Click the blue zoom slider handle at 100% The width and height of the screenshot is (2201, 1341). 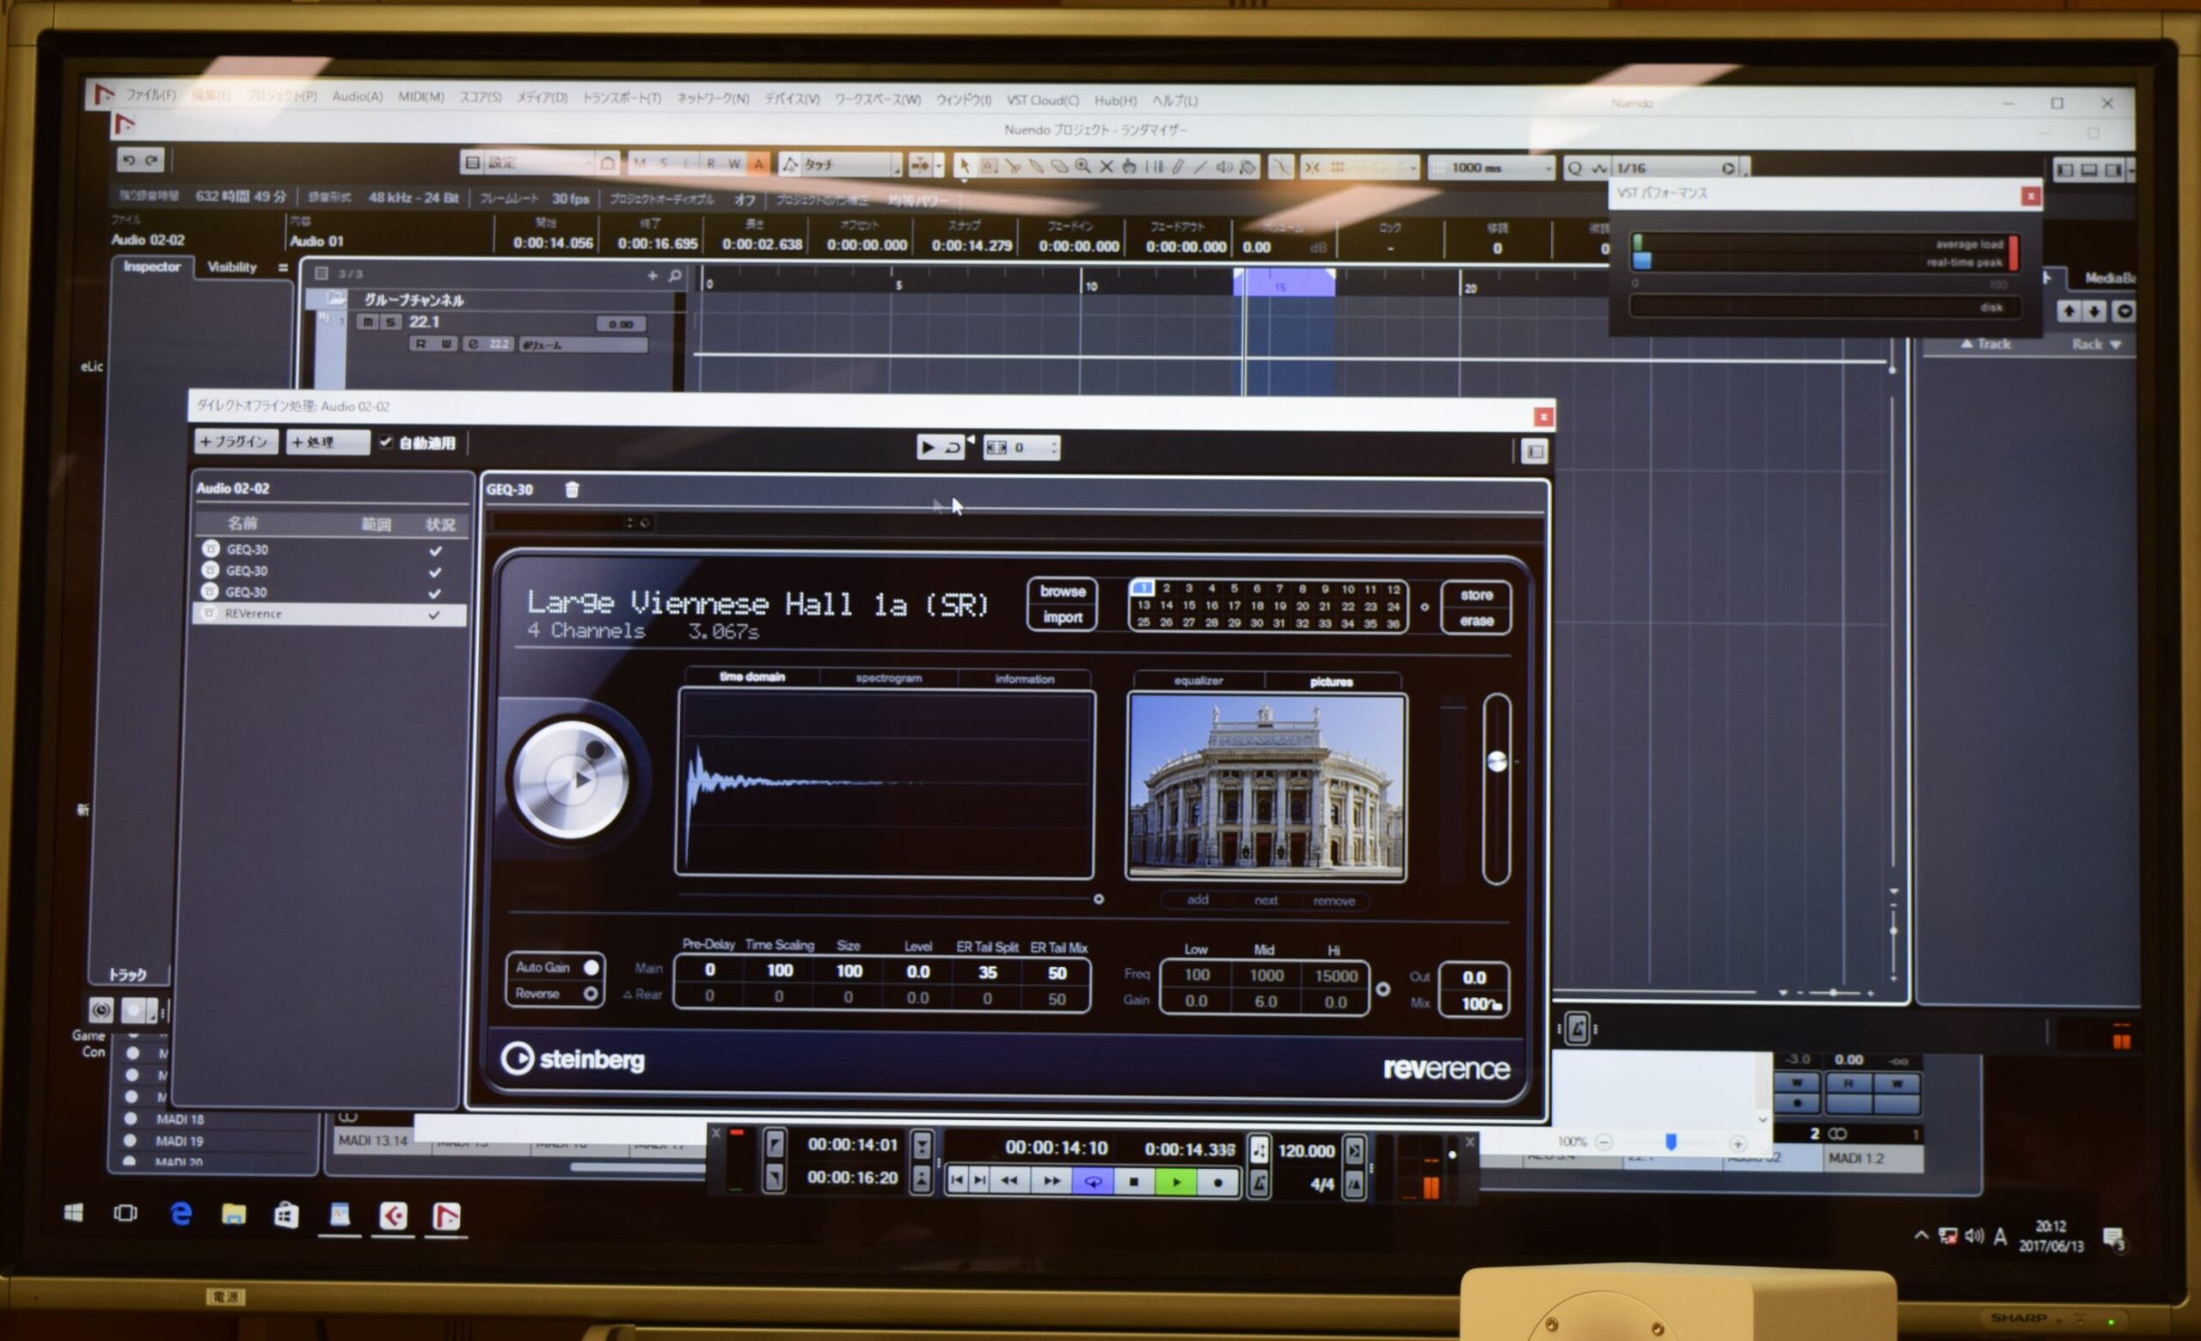click(1670, 1142)
